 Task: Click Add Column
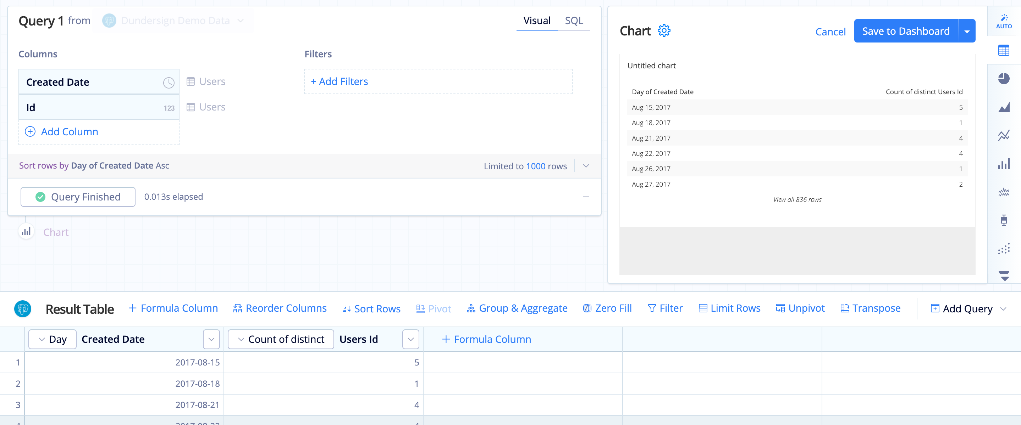point(70,131)
